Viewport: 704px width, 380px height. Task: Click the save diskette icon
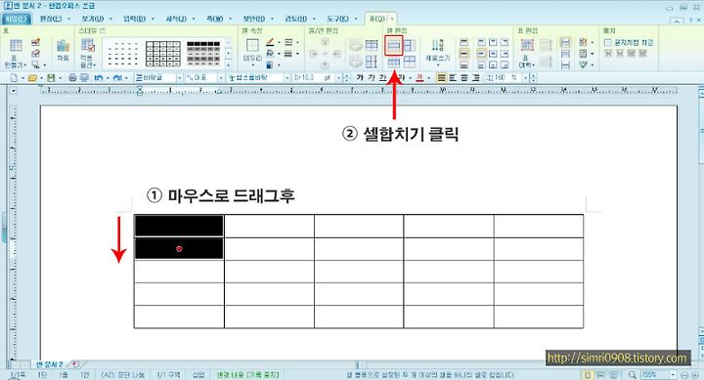click(51, 78)
